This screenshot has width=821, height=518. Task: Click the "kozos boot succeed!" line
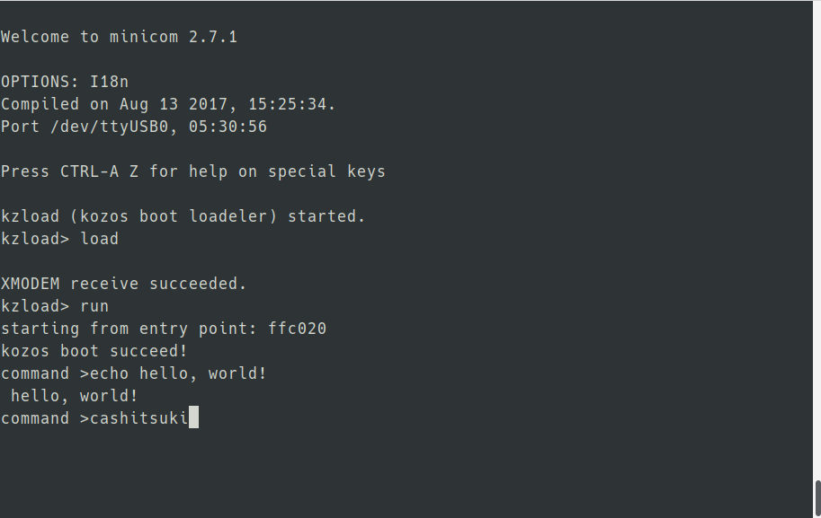[94, 351]
